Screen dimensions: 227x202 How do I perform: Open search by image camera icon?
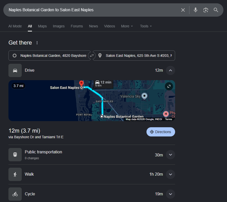[x=206, y=10]
